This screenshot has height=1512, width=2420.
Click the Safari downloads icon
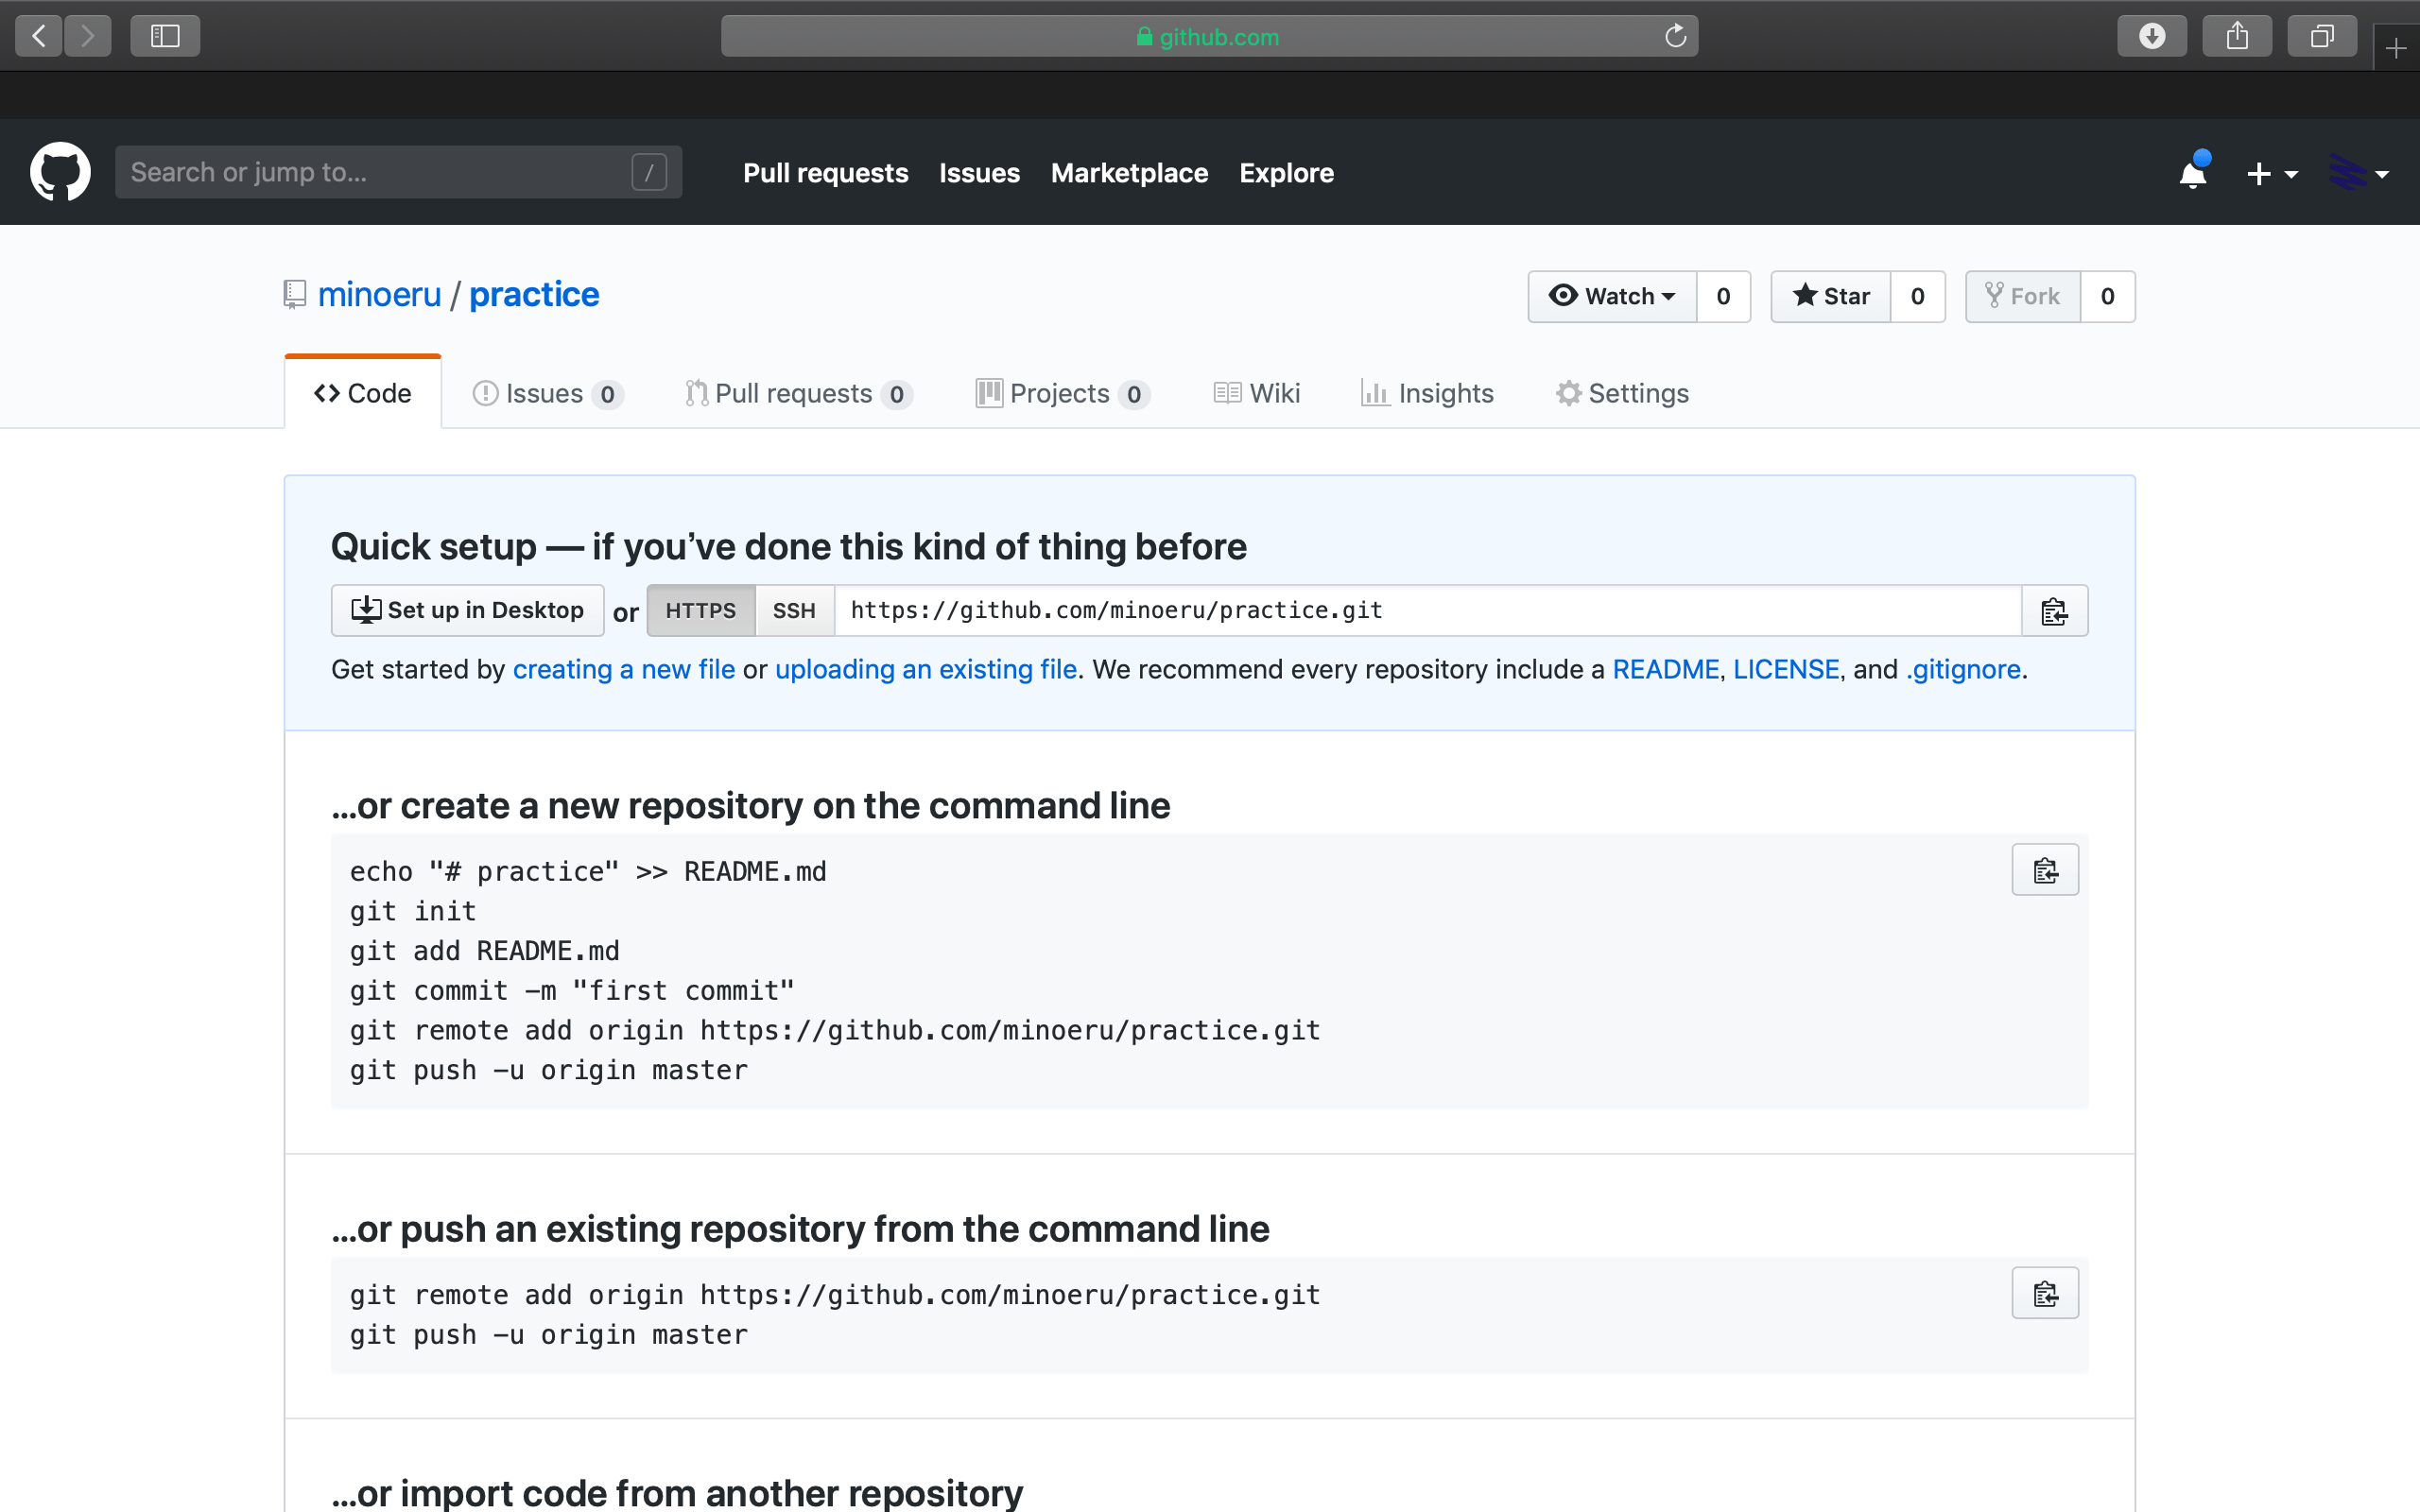click(2152, 35)
